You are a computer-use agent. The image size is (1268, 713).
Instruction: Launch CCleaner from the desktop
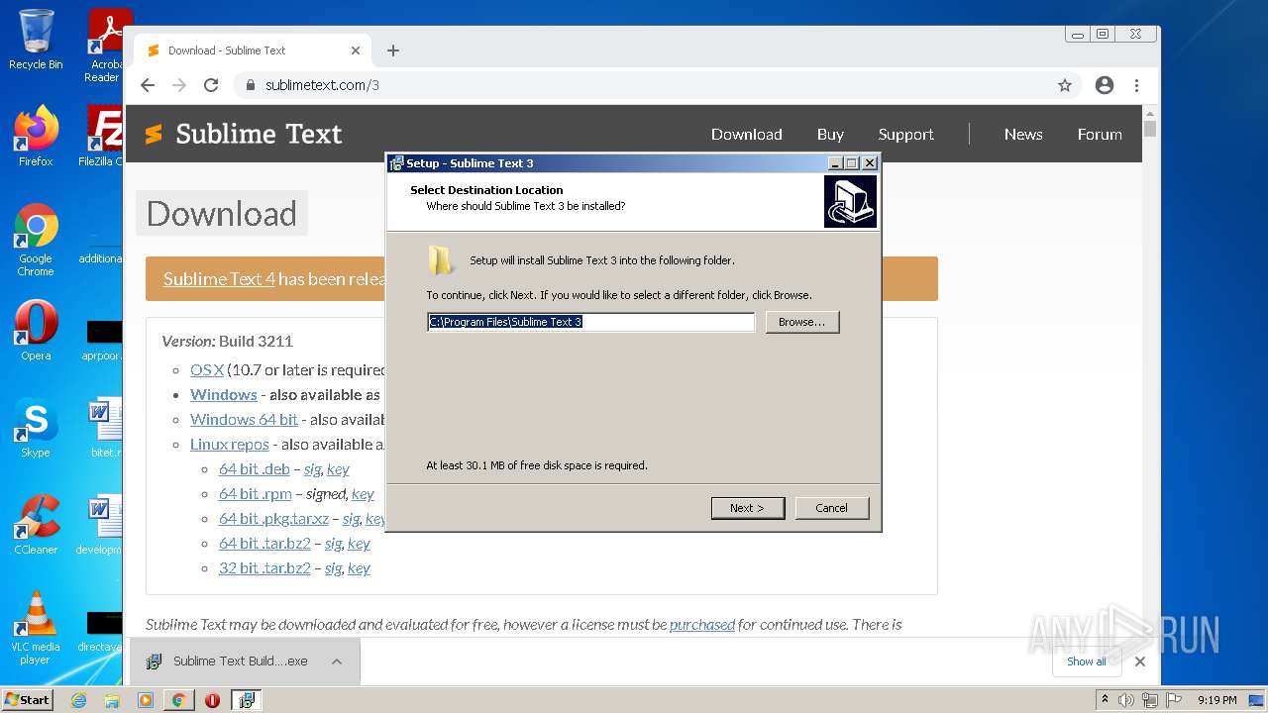pos(36,525)
